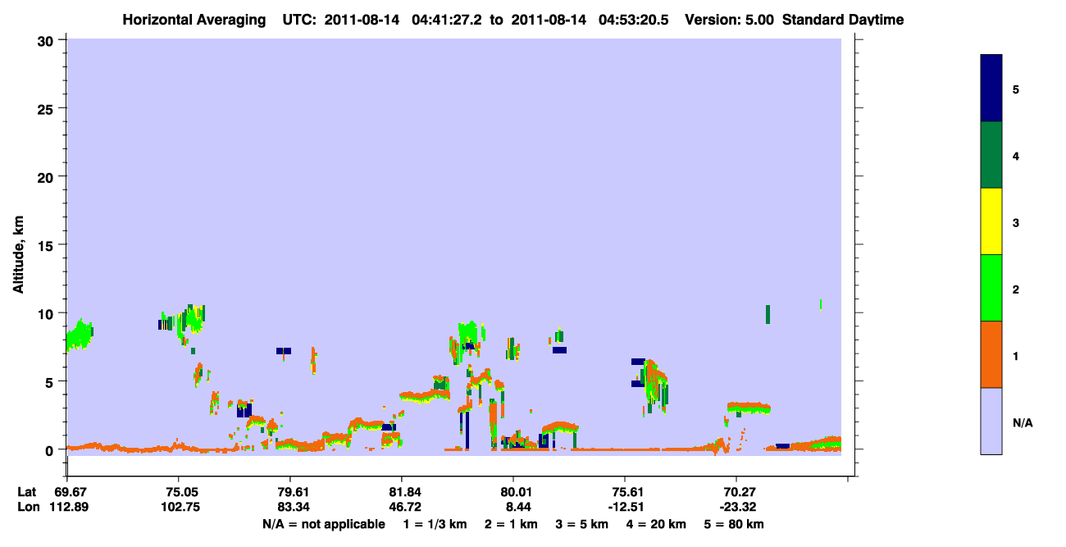Click 'N/A = not applicable' legend note
1066x547 pixels.
[323, 524]
